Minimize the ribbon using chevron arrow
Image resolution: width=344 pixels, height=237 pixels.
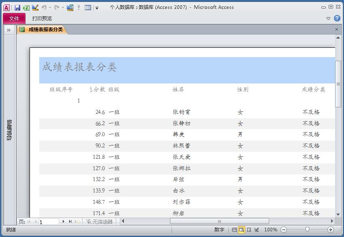click(328, 18)
